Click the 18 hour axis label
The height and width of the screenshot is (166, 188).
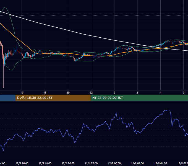tap(45, 93)
